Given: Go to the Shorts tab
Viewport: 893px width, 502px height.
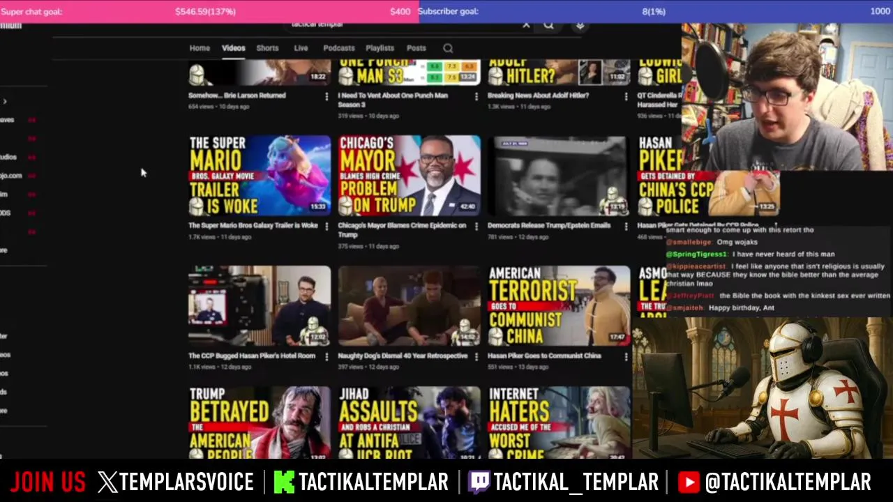Looking at the screenshot, I should [x=267, y=48].
